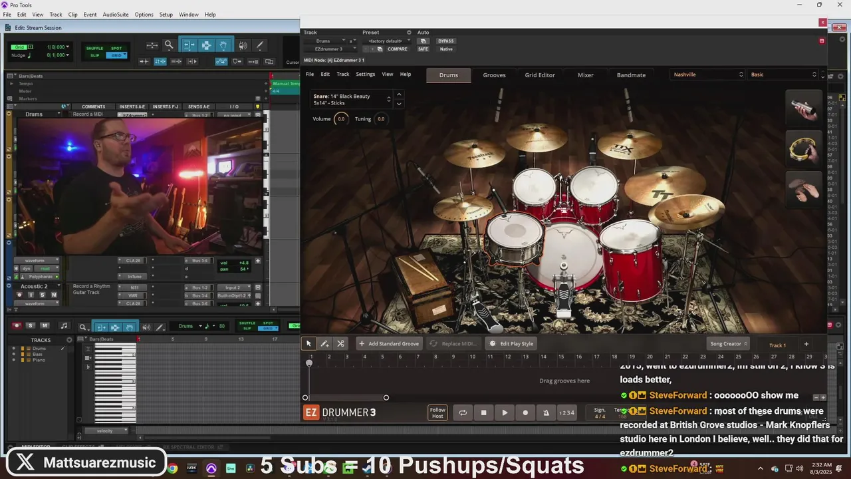Switch to the Grooves tab
Screen dimensions: 851x479
click(x=494, y=75)
